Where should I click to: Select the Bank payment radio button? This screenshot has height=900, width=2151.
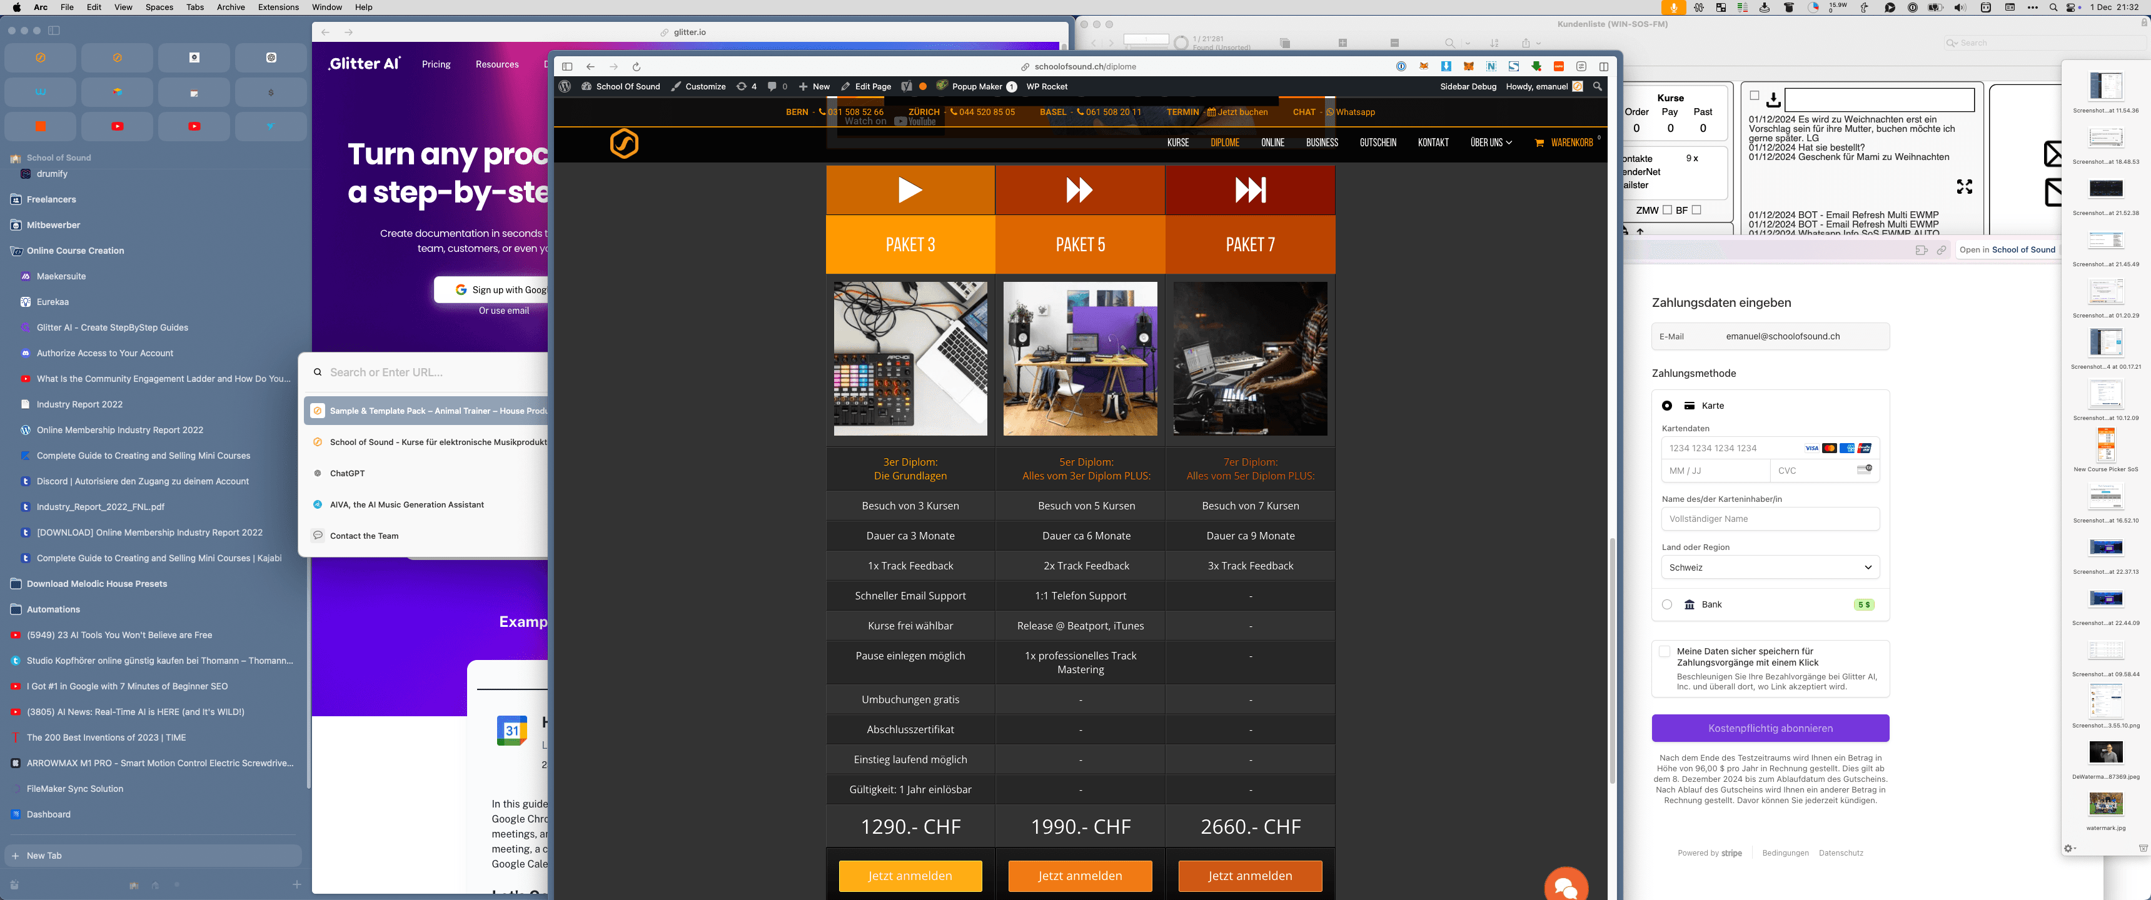[1666, 604]
